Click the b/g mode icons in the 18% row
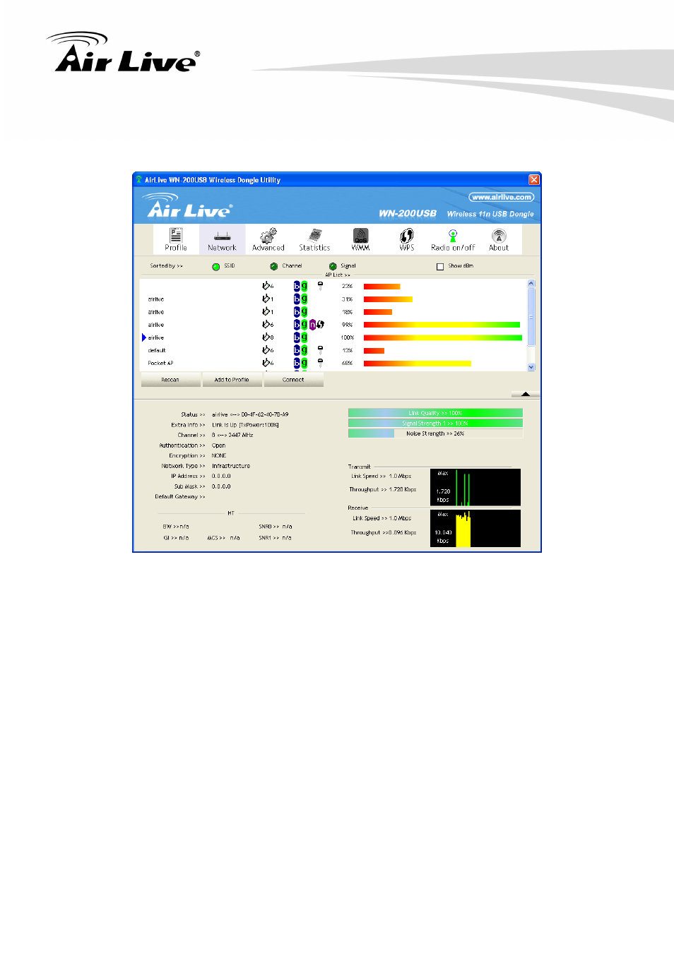This screenshot has width=674, height=953. pos(300,311)
